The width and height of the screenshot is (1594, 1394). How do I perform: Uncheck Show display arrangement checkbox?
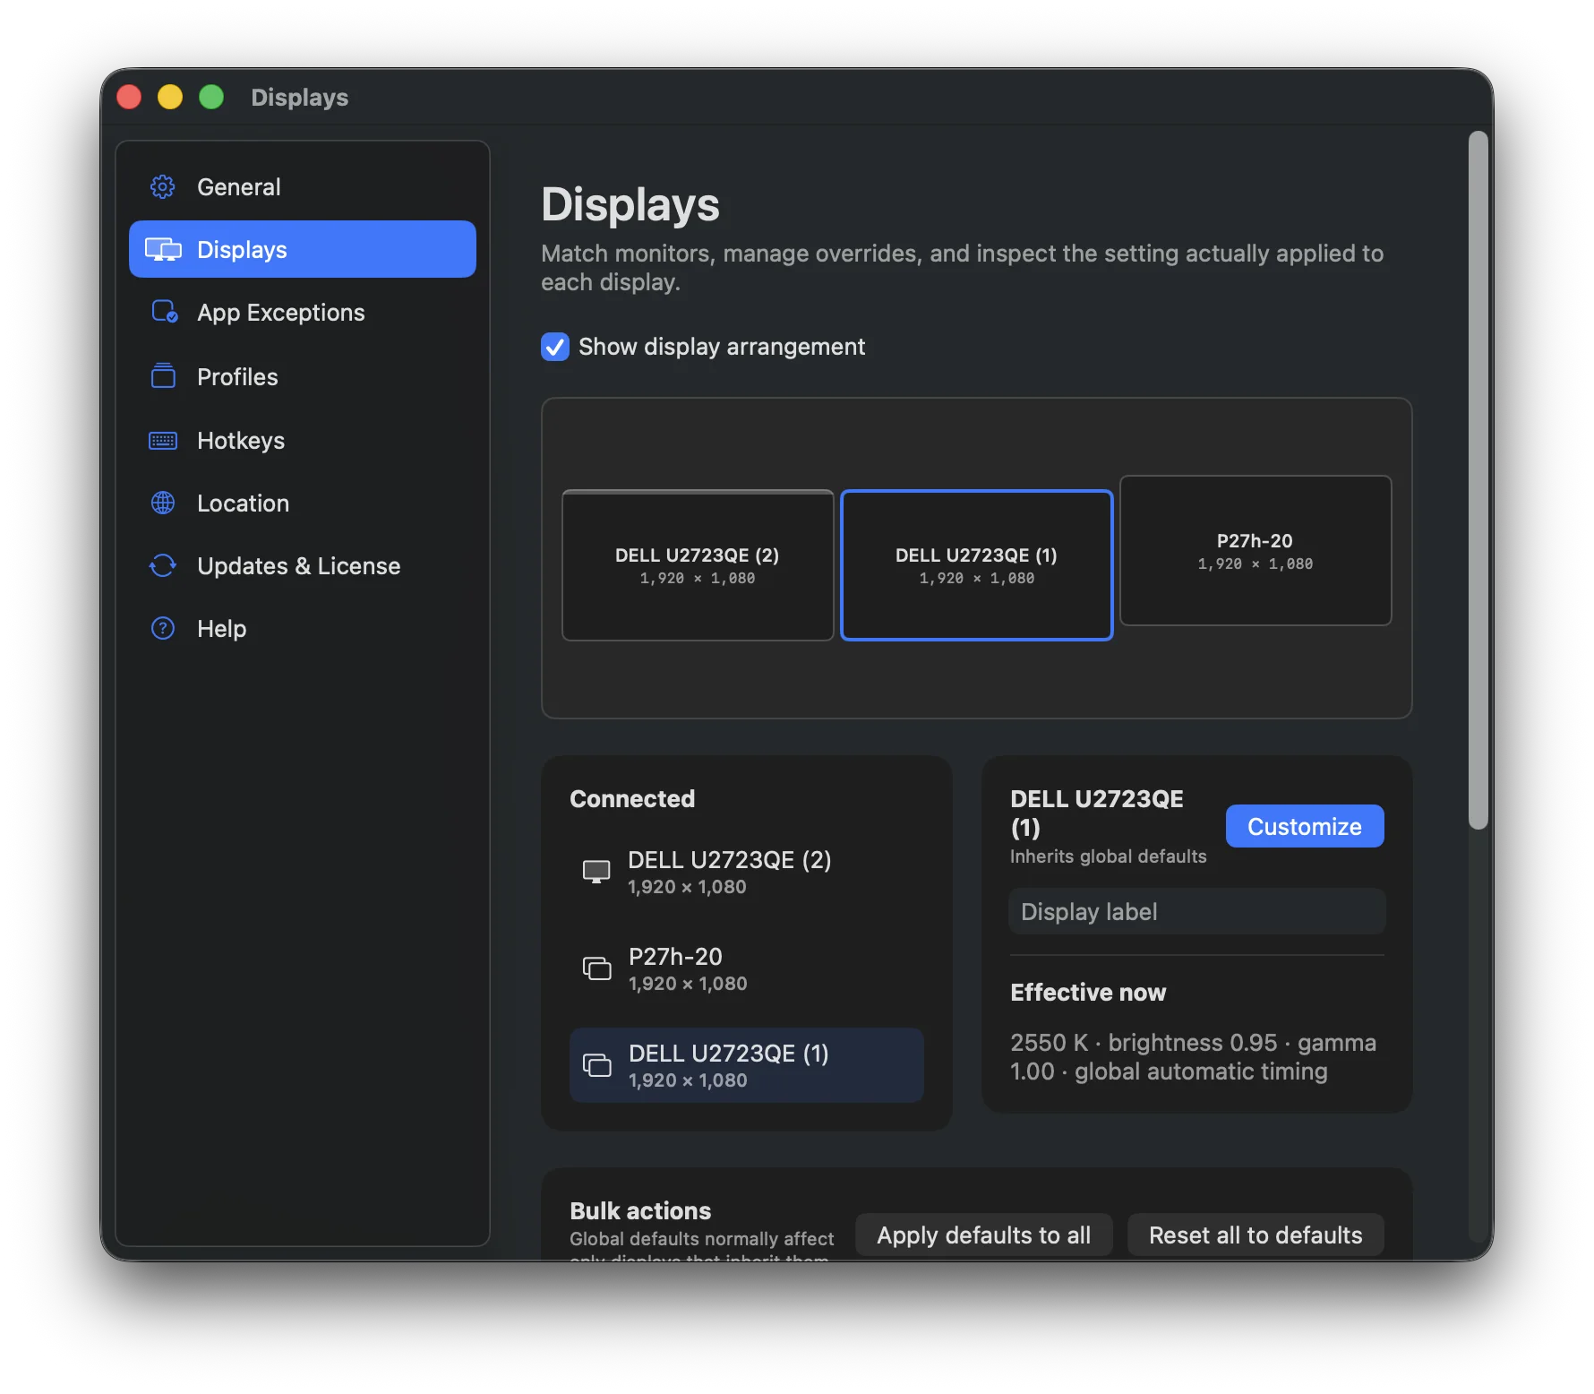coord(555,347)
